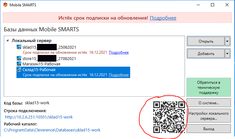Click database icon next to store15 _27082021
The height and width of the screenshot is (139, 235).
coord(19,58)
